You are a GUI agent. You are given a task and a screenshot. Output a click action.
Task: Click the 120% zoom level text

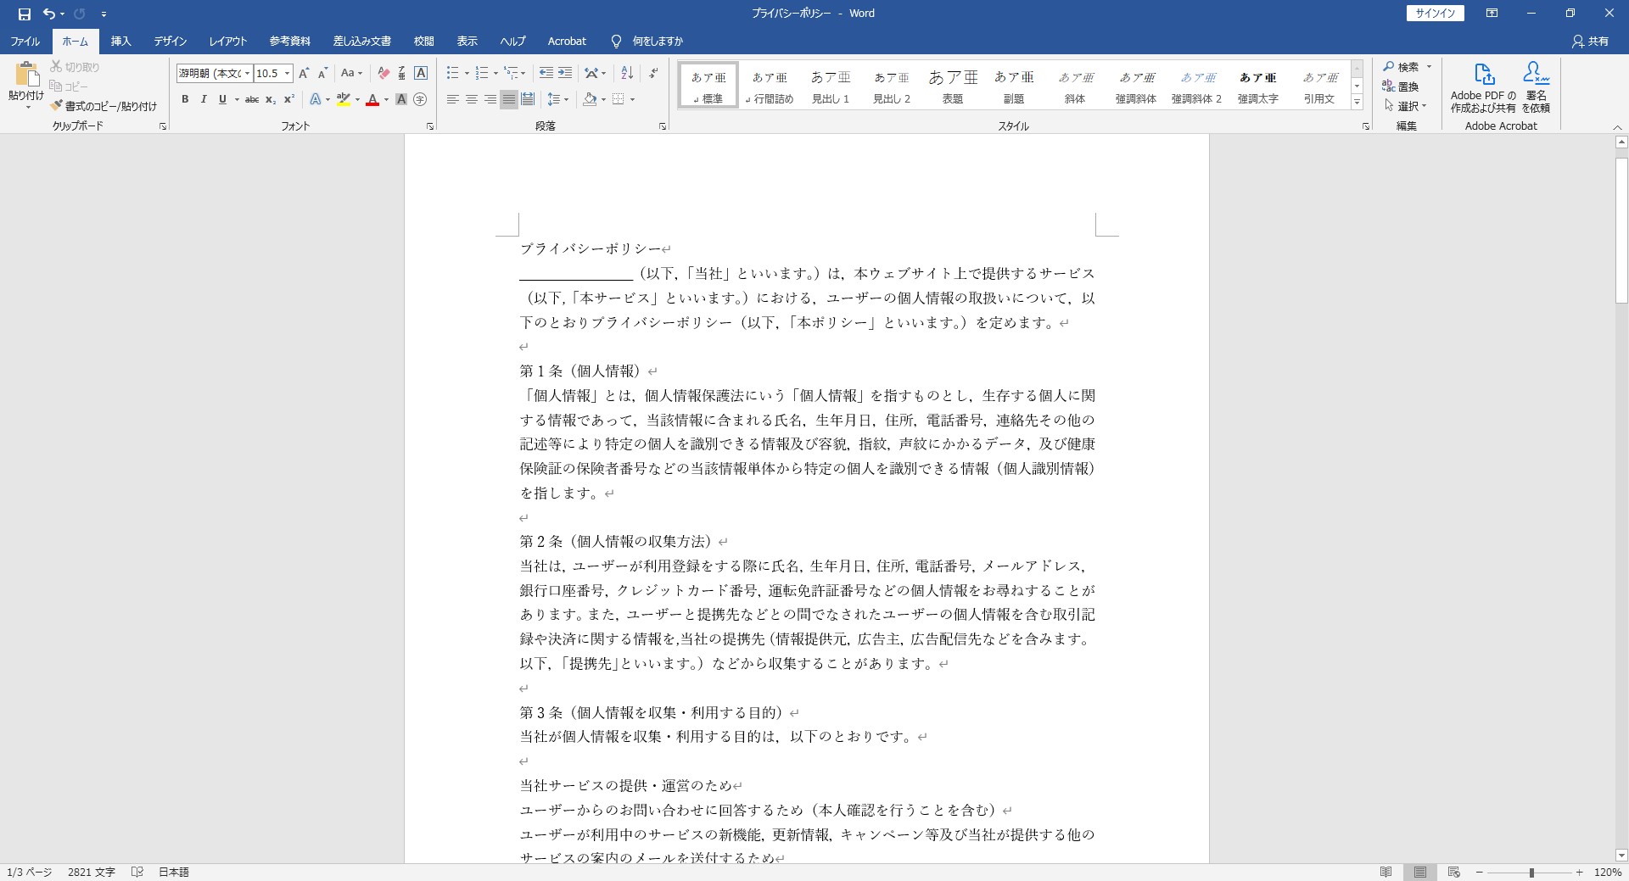(x=1608, y=872)
